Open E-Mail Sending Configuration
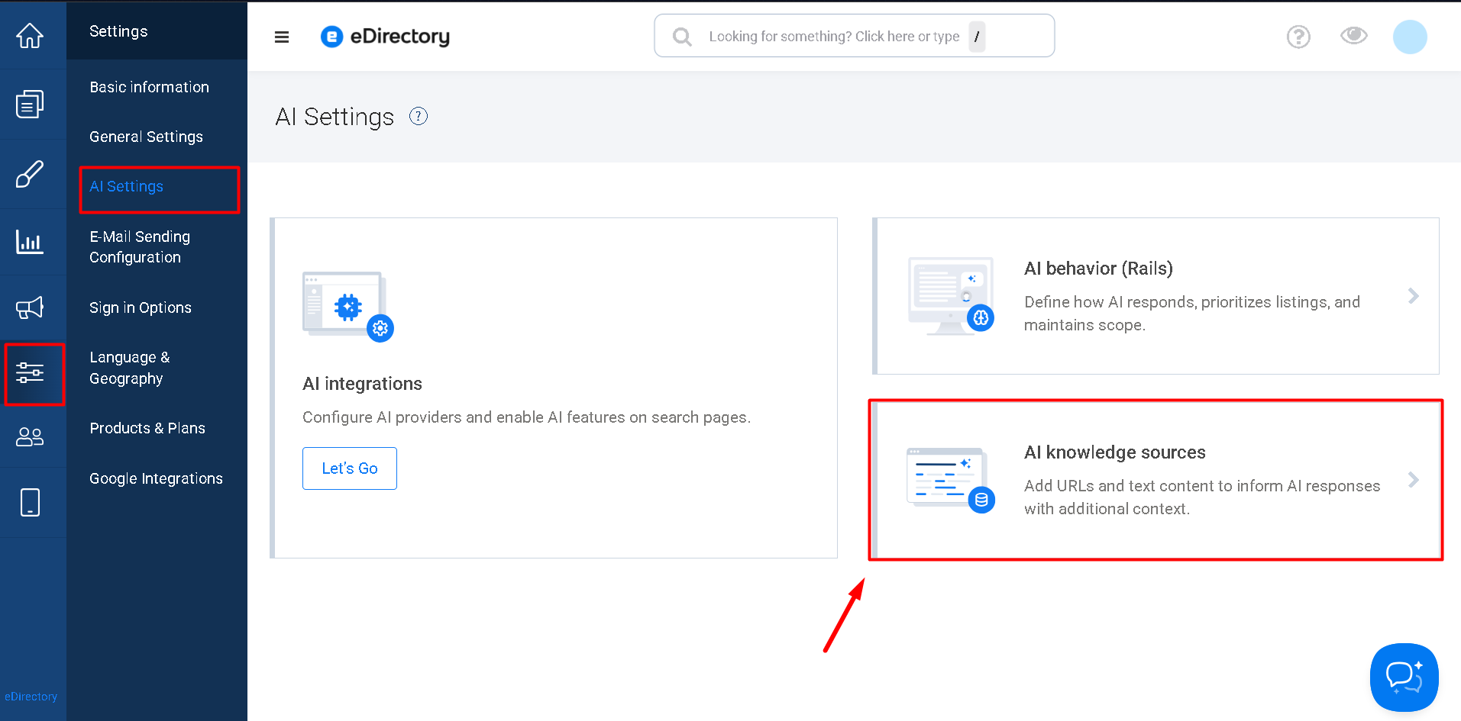Image resolution: width=1461 pixels, height=721 pixels. (140, 247)
